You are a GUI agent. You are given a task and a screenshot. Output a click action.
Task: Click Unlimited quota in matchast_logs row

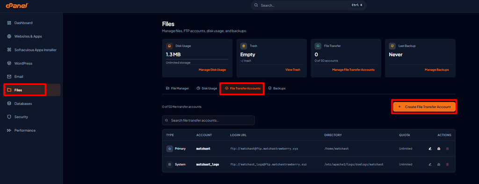(x=406, y=164)
